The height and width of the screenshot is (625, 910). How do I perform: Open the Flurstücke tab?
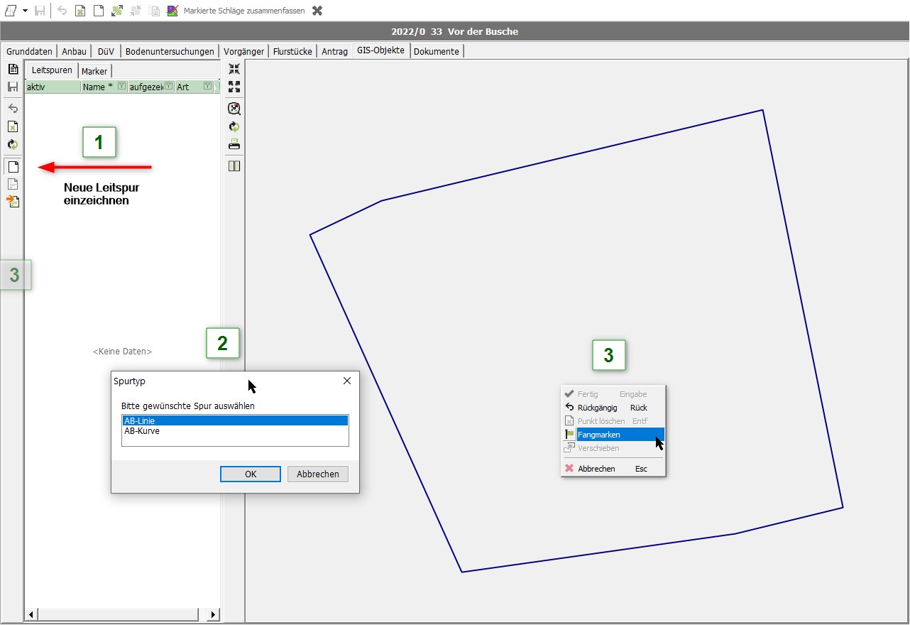[292, 51]
